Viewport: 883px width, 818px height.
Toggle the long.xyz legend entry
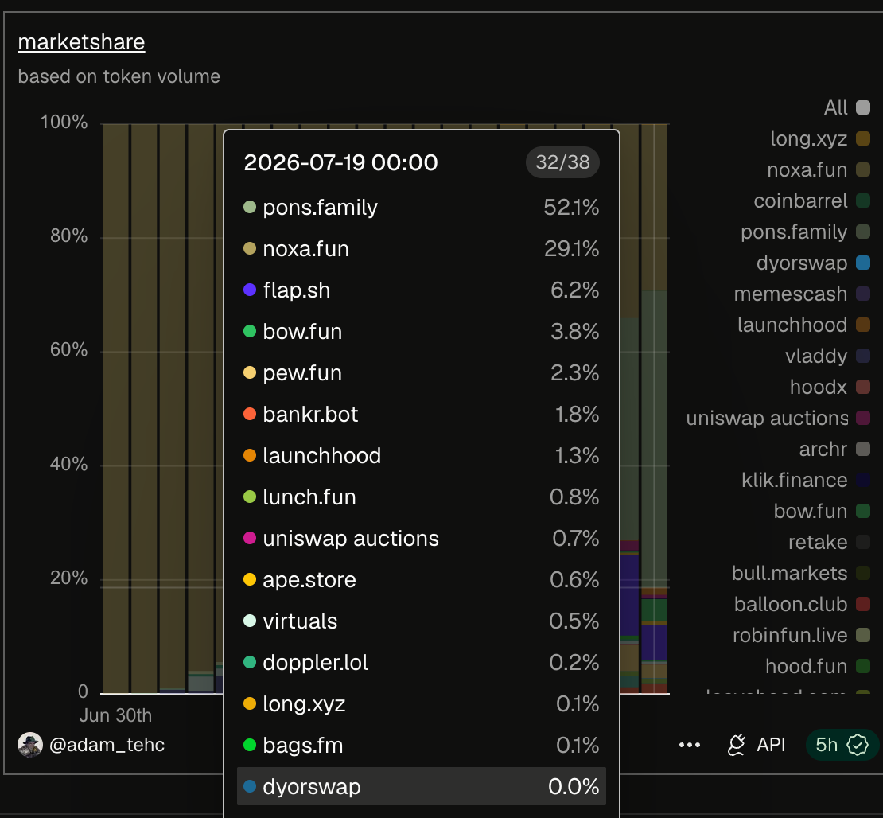coord(820,138)
